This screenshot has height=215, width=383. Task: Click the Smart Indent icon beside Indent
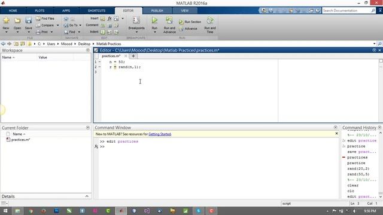103,32
